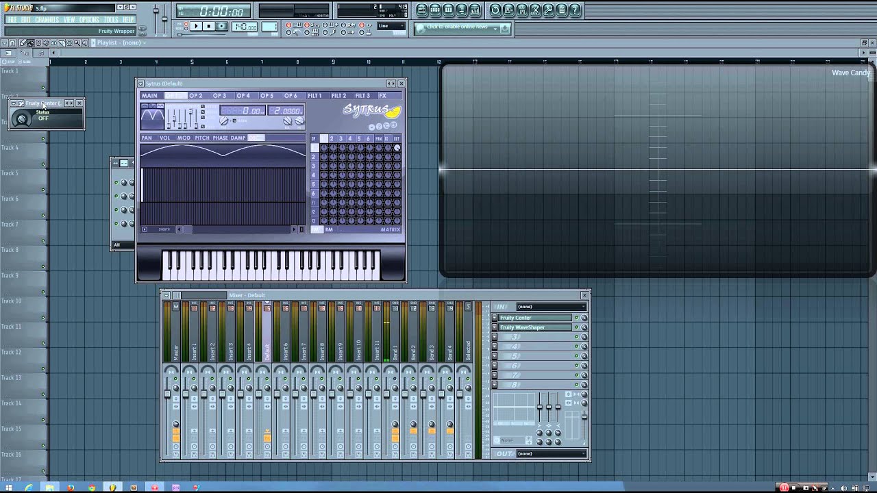Open the Windows Start button
This screenshot has height=493, width=877.
point(8,488)
